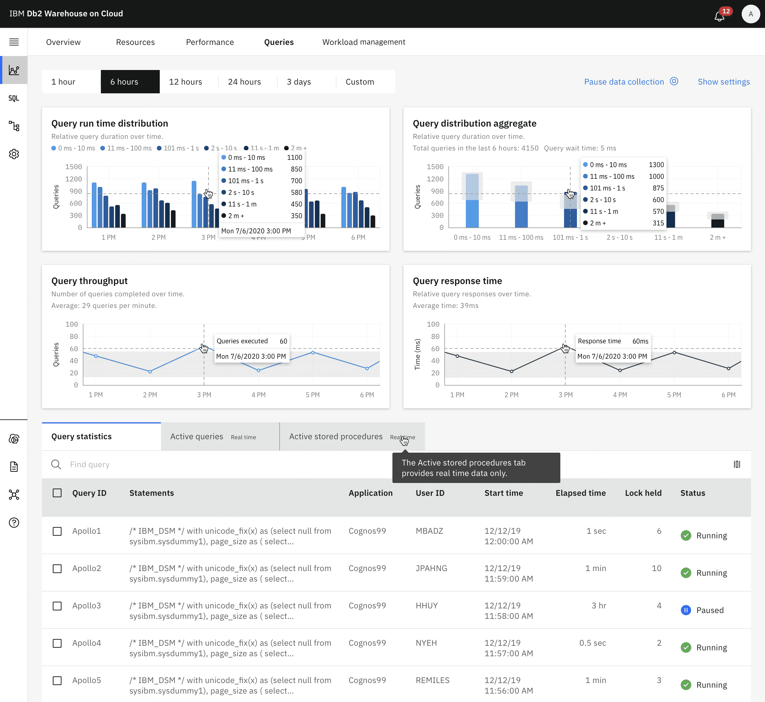
Task: Open column settings icon above table
Action: (736, 464)
